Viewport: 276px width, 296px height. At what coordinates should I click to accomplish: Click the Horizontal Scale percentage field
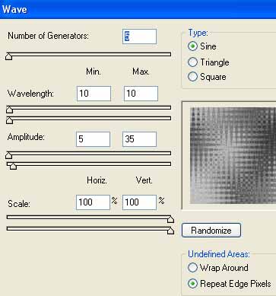pos(93,202)
